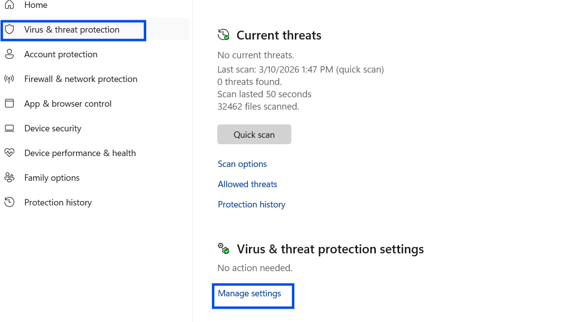
Task: Click the icon beside Current threats heading
Action: (x=224, y=35)
